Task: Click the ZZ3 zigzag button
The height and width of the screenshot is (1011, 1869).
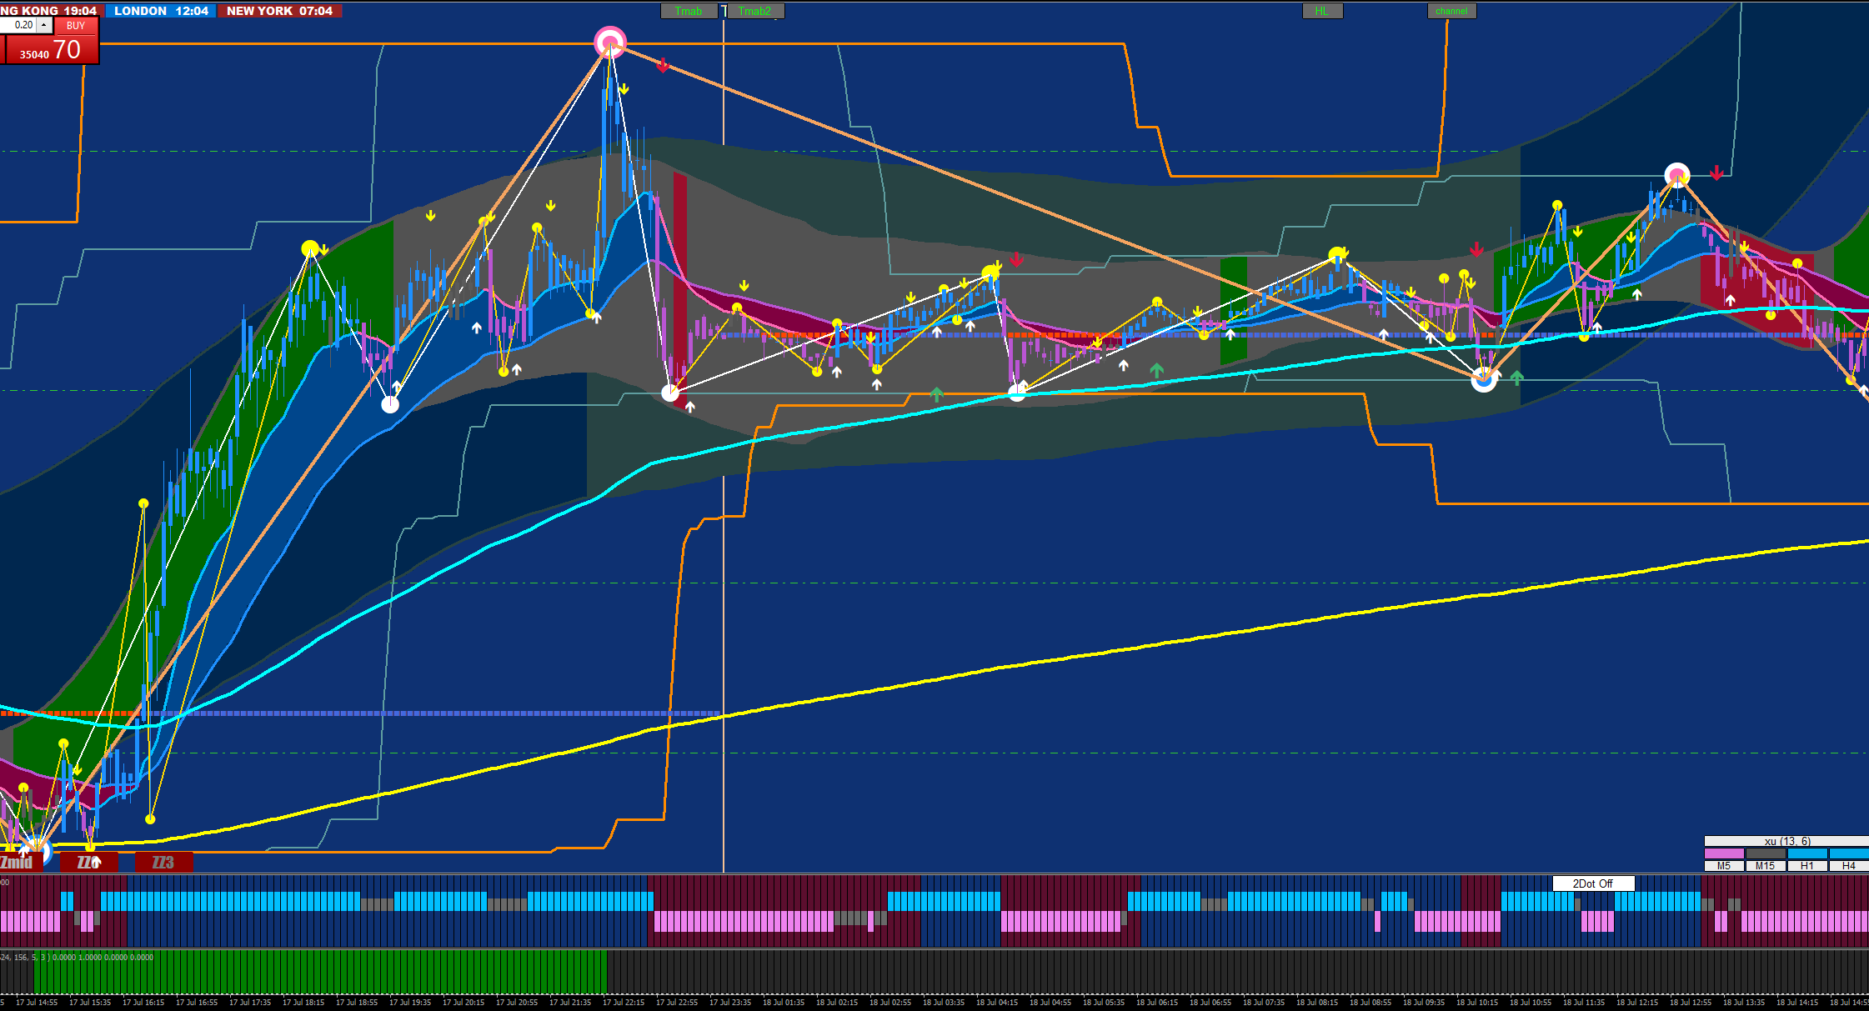Action: [x=163, y=863]
